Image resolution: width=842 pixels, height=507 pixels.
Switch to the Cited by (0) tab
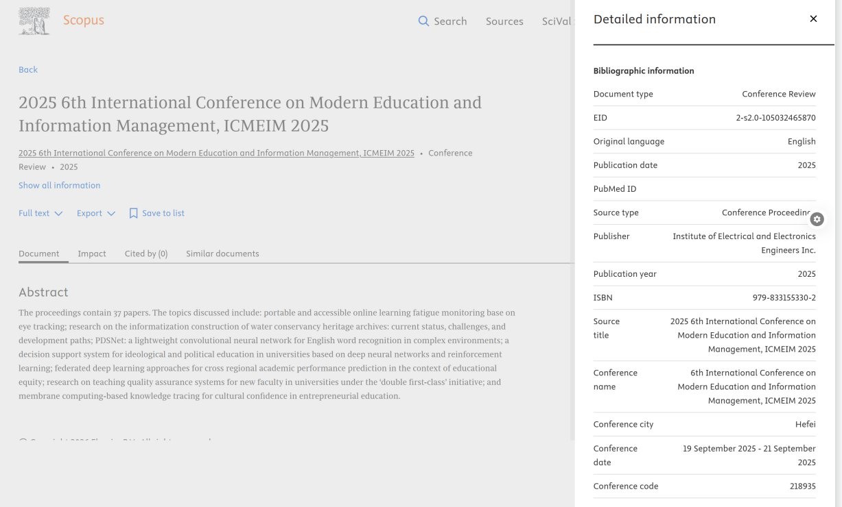146,253
